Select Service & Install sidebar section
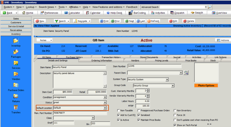 16,26
